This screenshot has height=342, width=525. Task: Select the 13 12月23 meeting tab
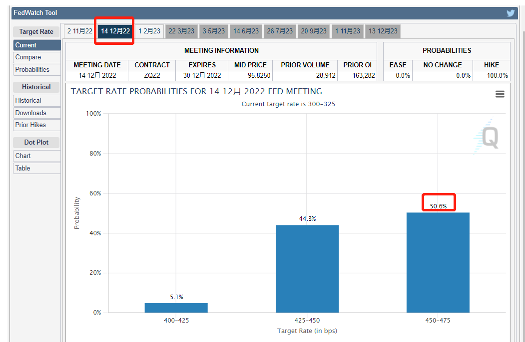(x=383, y=31)
